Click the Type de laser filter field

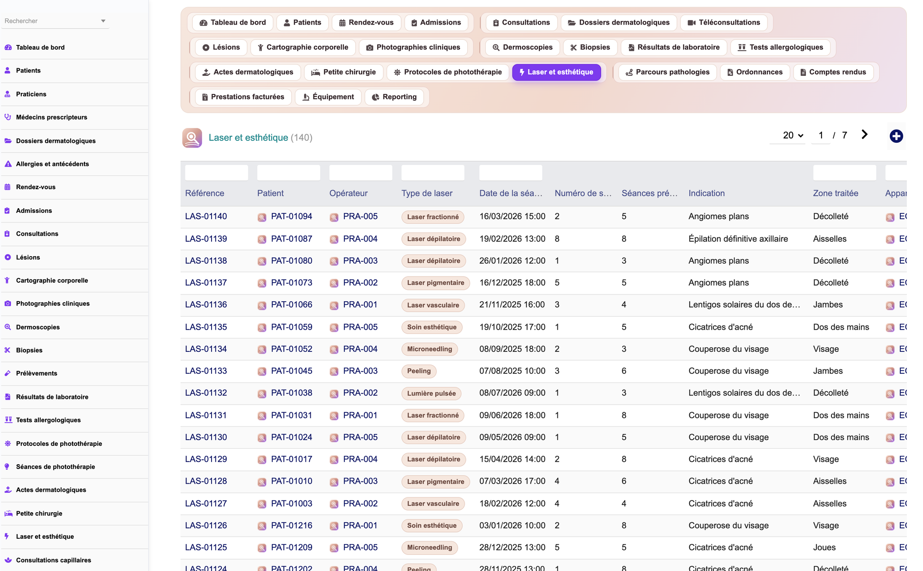pos(433,173)
